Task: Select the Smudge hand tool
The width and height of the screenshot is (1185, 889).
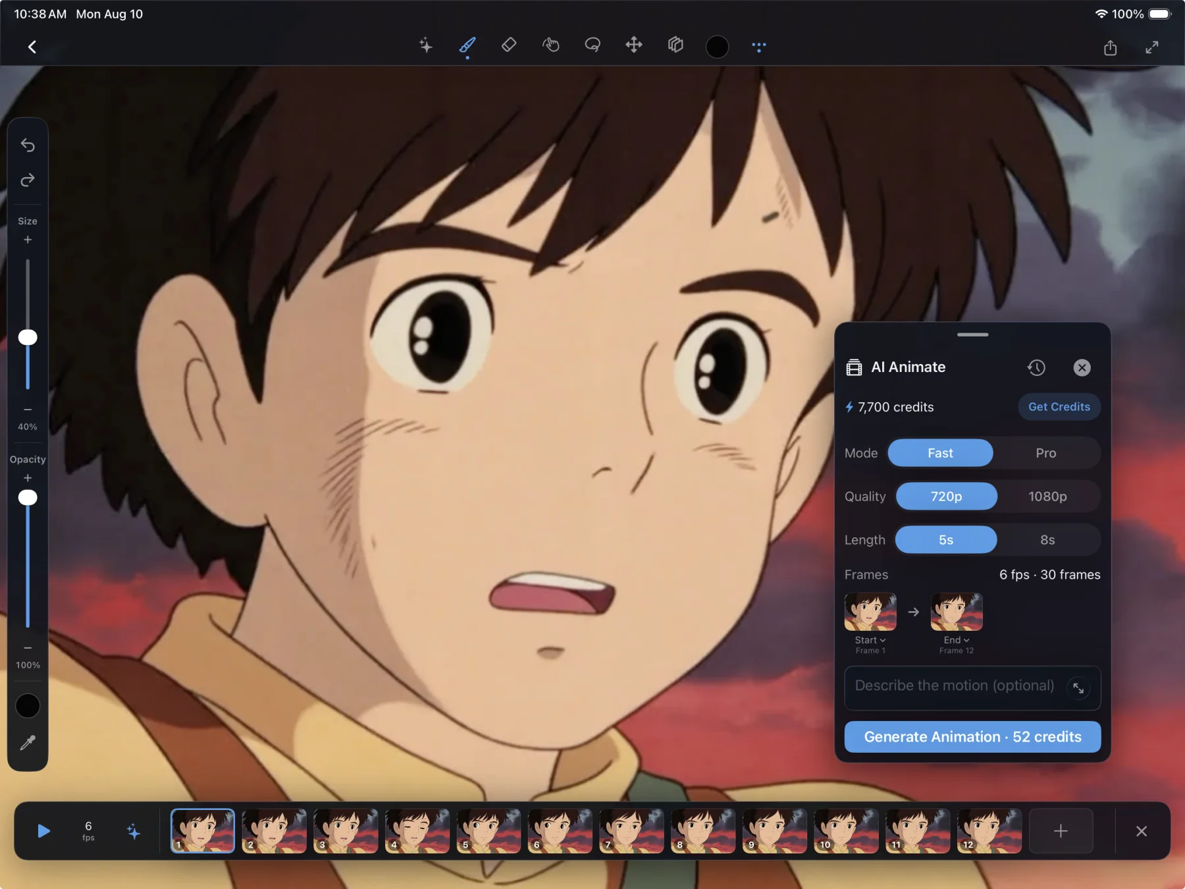Action: click(x=551, y=45)
